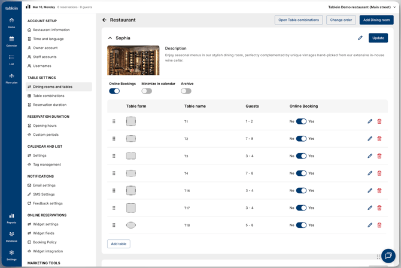Delete table T16 with trash icon
The height and width of the screenshot is (268, 401).
click(x=379, y=191)
